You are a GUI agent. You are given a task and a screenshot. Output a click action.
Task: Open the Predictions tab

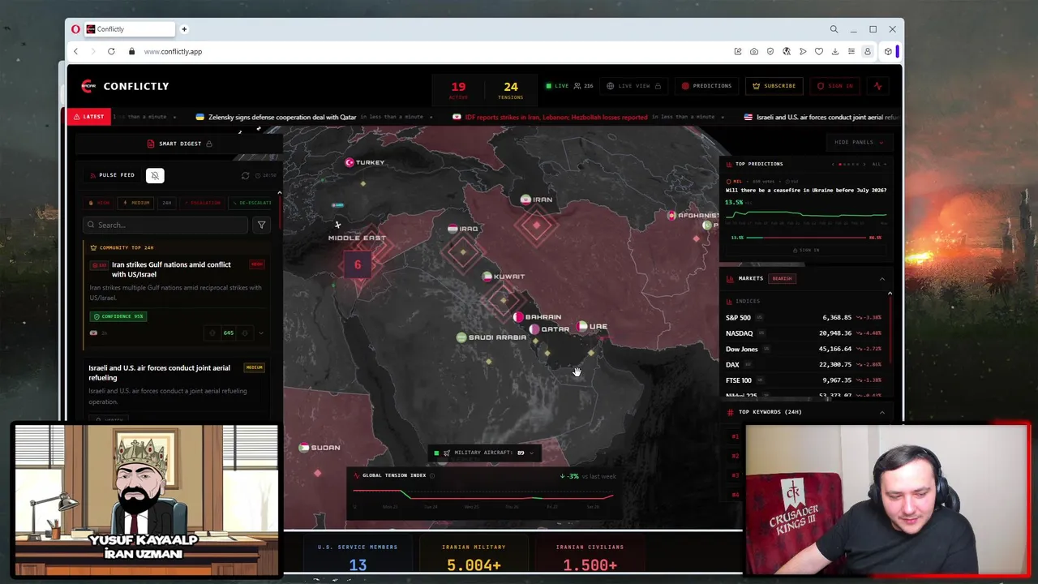(706, 86)
